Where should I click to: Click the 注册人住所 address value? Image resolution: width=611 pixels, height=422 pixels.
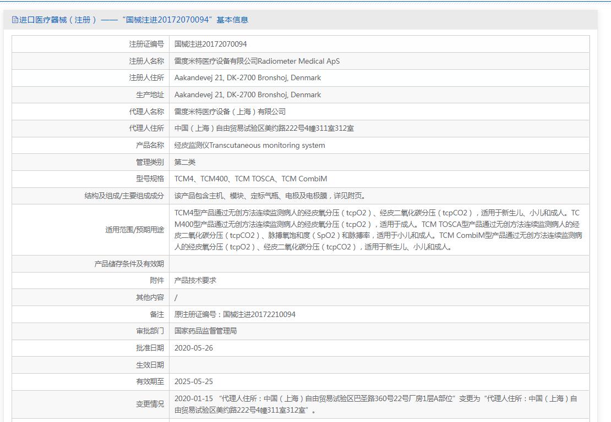247,78
